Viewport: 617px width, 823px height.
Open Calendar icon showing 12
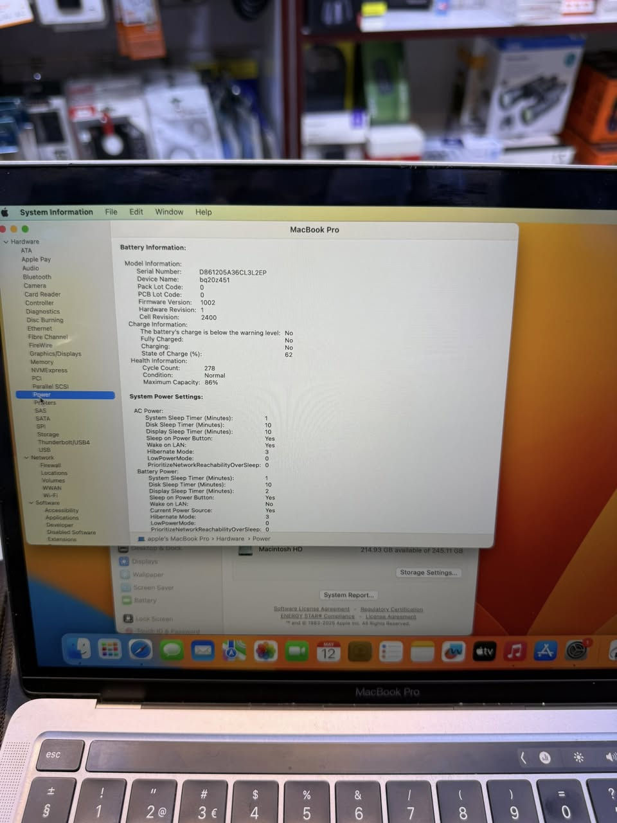tap(328, 652)
